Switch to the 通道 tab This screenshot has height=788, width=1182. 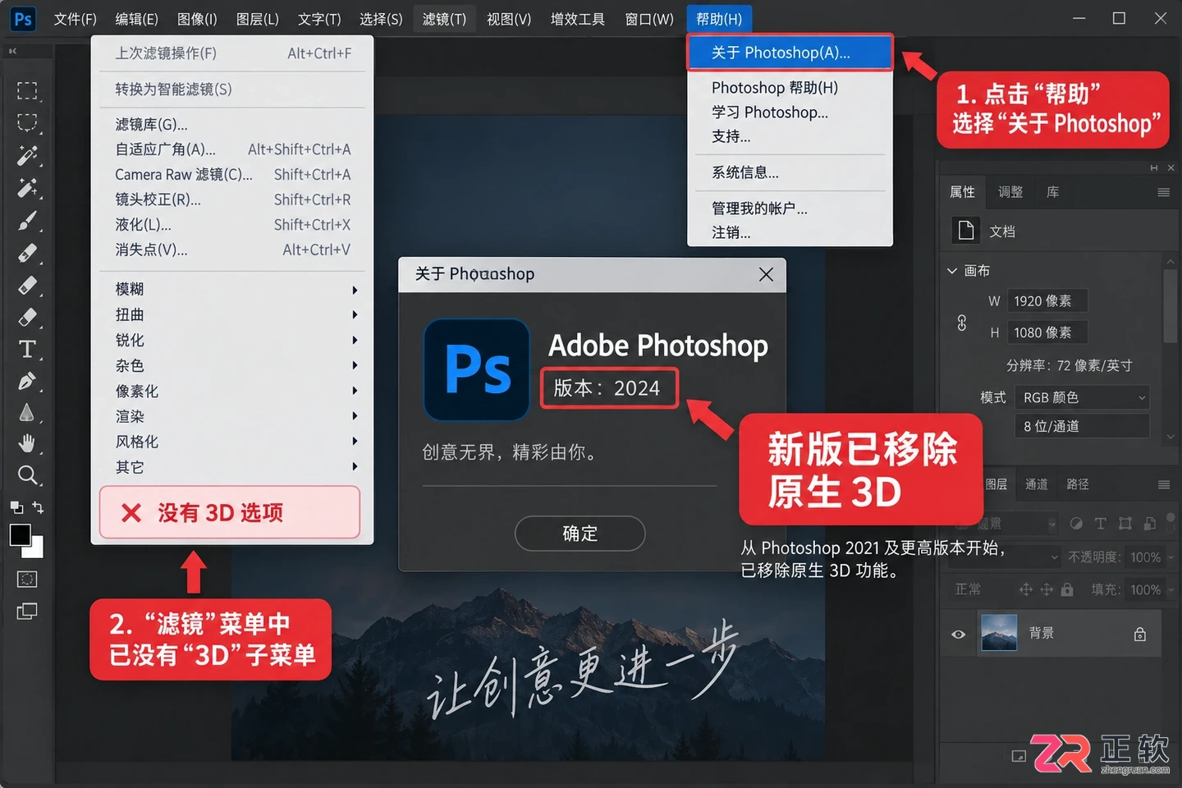coord(1036,484)
